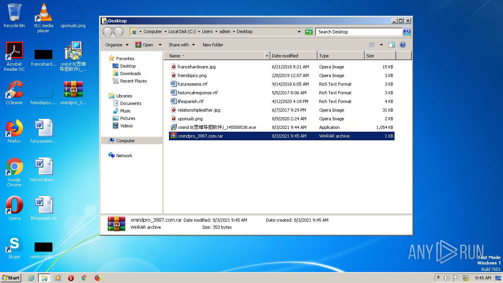Viewport: 503px width, 283px height.
Task: Open Skype desktop shortcut
Action: tap(14, 247)
